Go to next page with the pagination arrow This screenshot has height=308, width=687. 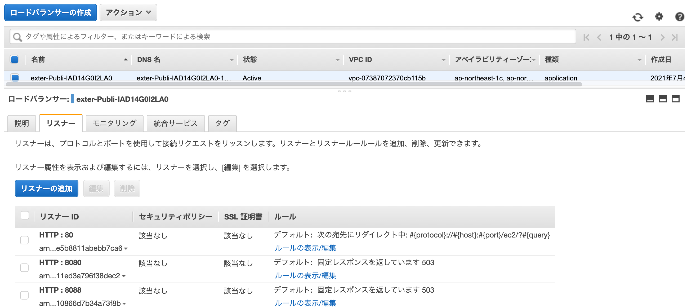(x=663, y=37)
